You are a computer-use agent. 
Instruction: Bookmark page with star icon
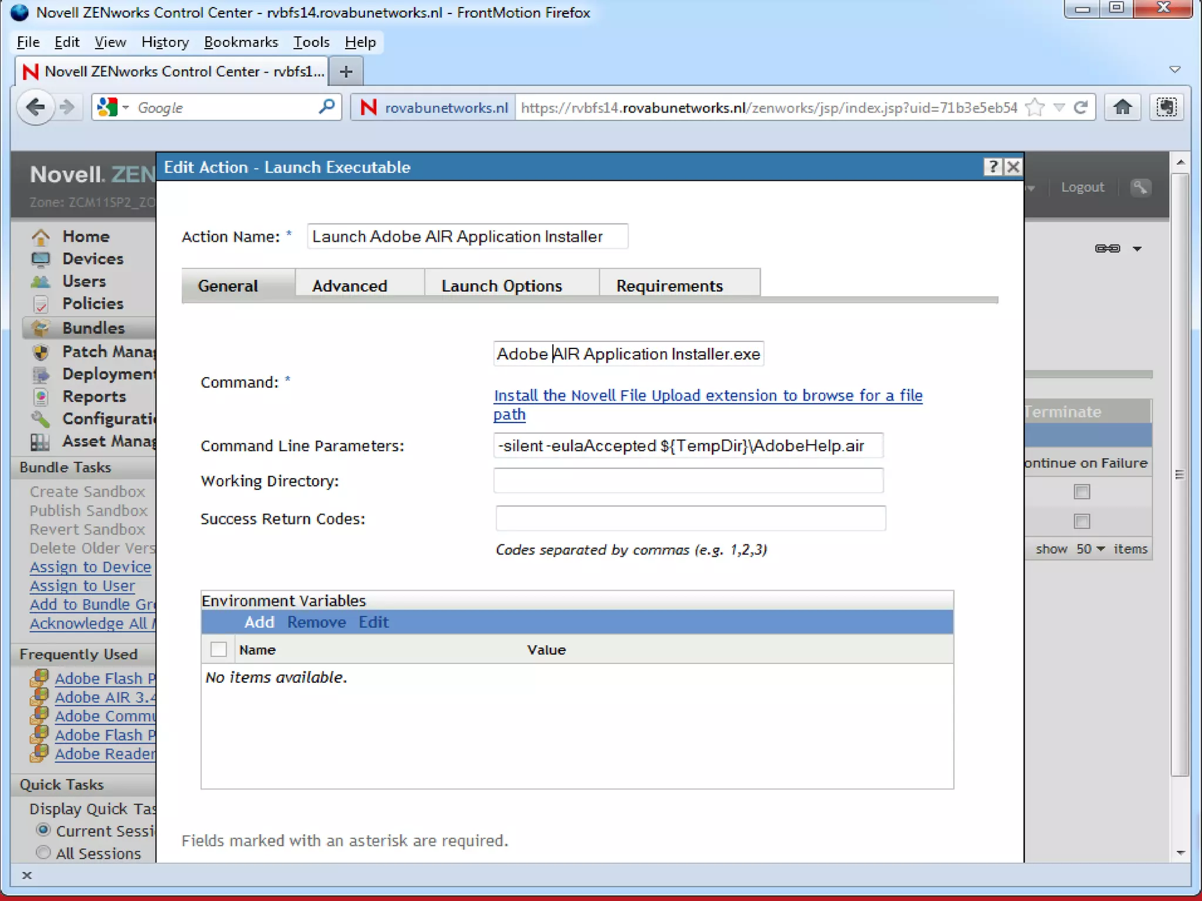tap(1035, 107)
